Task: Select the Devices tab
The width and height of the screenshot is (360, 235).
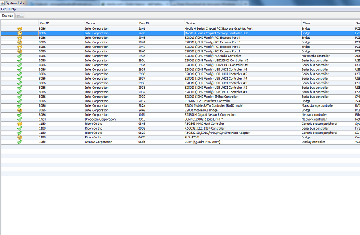Action: click(7, 15)
